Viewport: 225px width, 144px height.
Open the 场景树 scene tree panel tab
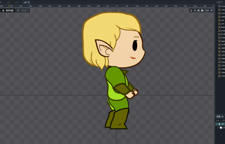click(x=220, y=2)
